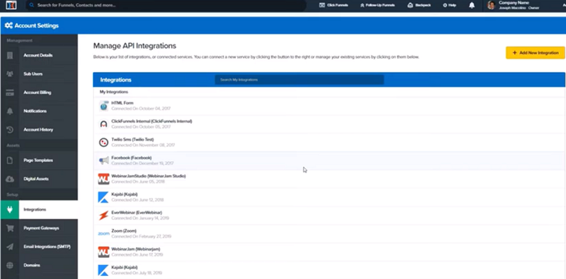Image resolution: width=566 pixels, height=279 pixels.
Task: Click the Digital Assets cloud icon
Action: click(10, 179)
